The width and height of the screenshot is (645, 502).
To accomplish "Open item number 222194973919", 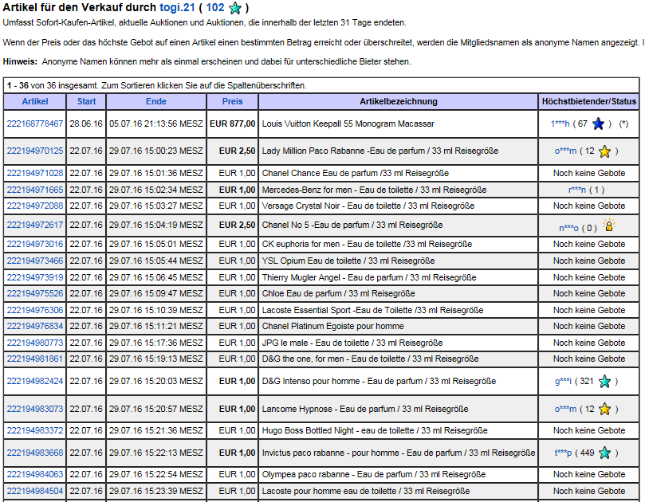I will point(35,277).
